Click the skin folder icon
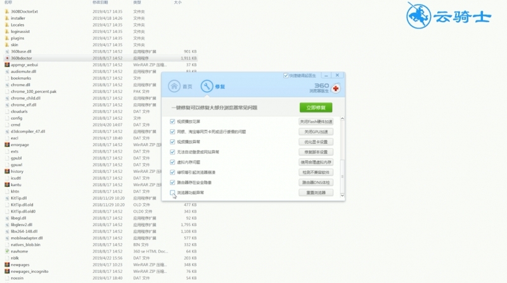The height and width of the screenshot is (283, 507). (7, 44)
